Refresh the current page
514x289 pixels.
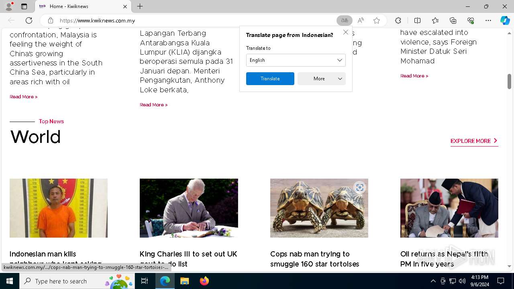pos(29,20)
